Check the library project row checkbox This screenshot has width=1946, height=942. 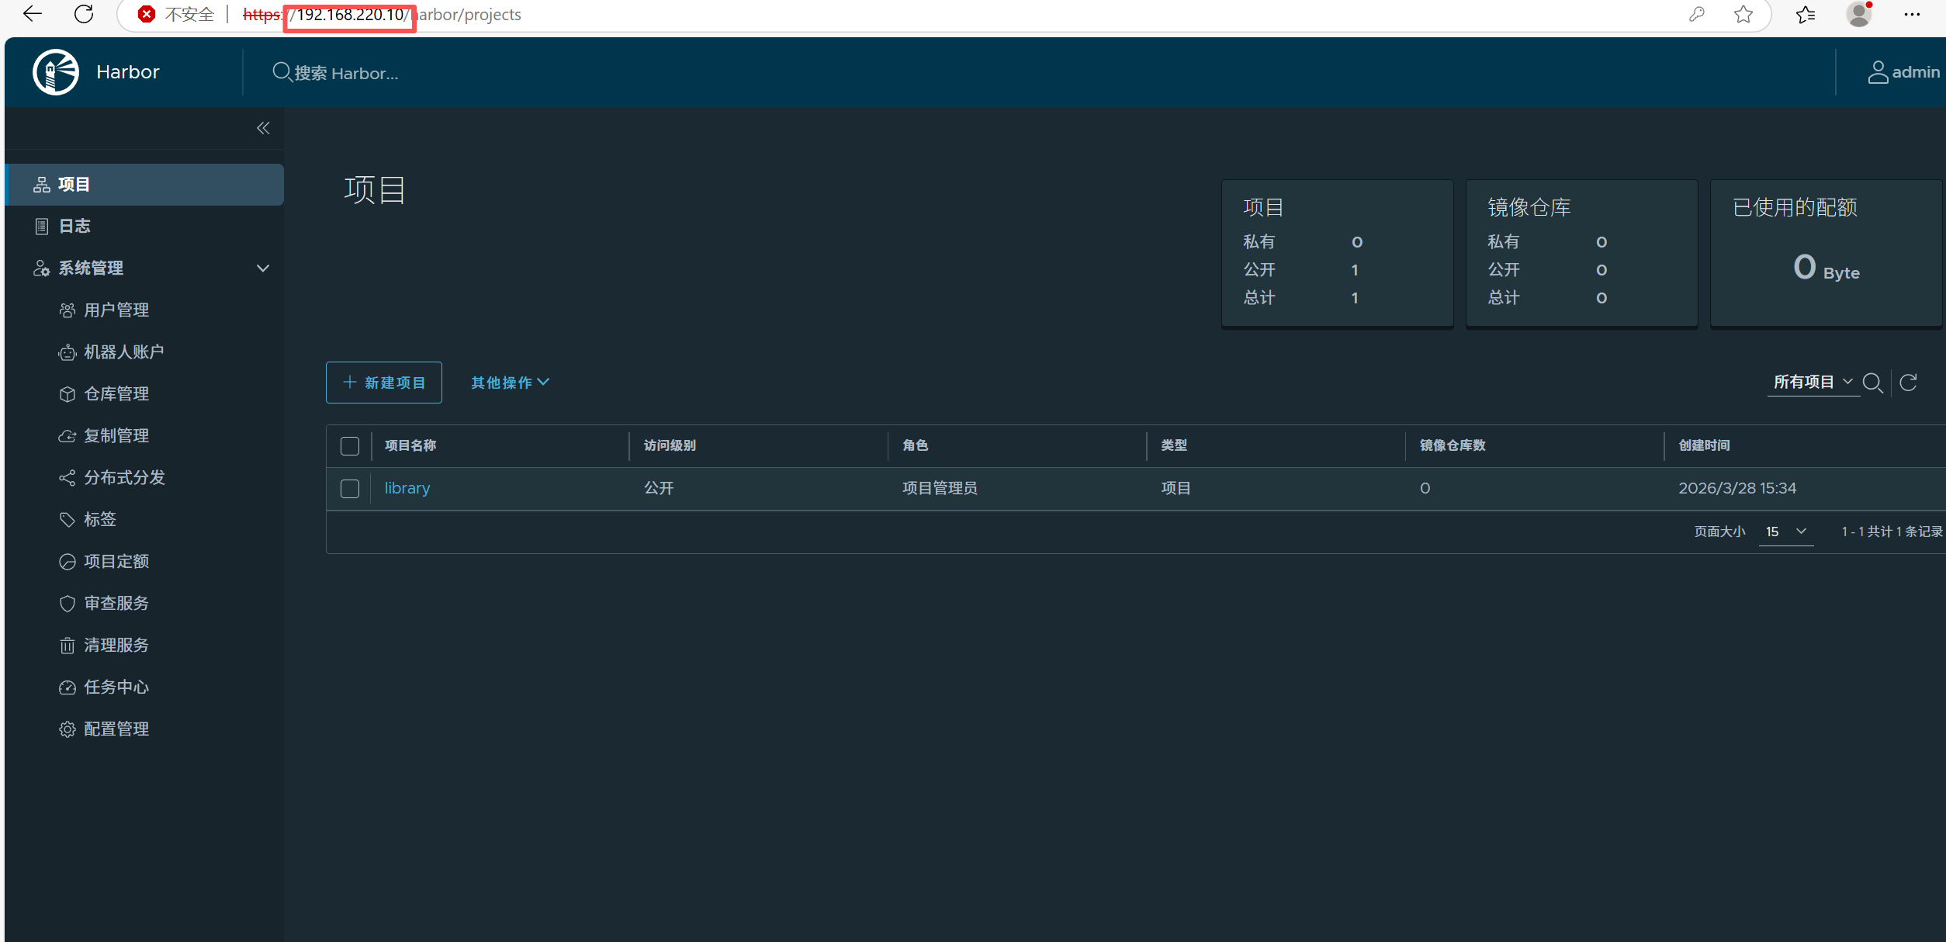click(x=350, y=488)
